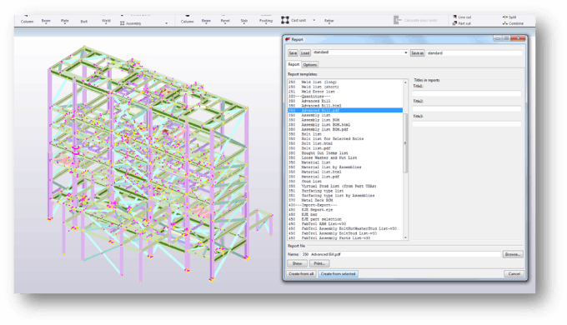Select the Bolt tool
Image resolution: width=567 pixels, height=325 pixels.
84,22
